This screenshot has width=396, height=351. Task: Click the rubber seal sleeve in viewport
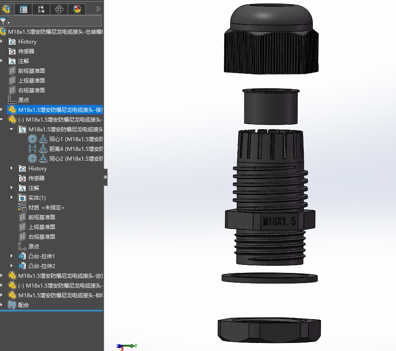[x=271, y=106]
